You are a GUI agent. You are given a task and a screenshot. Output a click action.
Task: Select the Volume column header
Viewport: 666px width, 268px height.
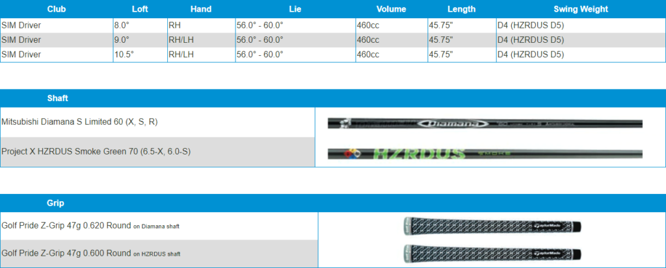pyautogui.click(x=390, y=9)
